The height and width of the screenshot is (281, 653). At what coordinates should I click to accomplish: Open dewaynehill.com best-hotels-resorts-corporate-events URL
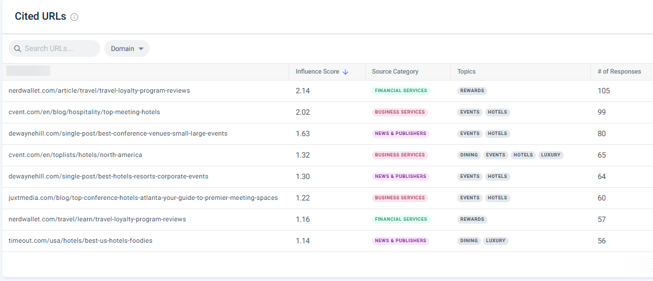pyautogui.click(x=108, y=177)
